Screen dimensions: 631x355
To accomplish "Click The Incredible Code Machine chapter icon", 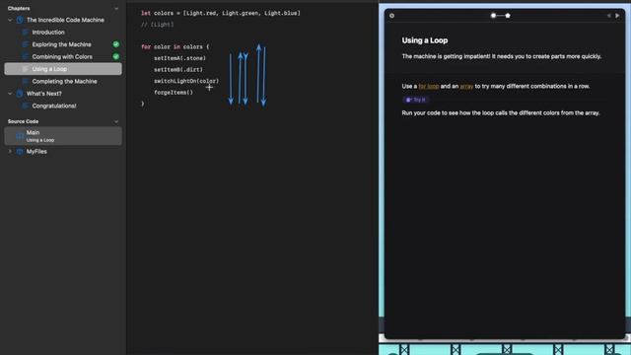I will (20, 20).
